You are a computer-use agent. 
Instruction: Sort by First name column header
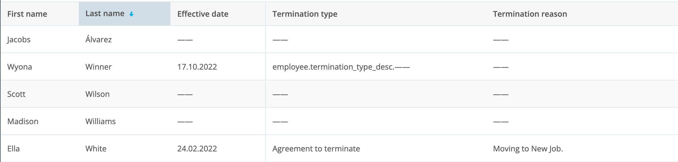click(27, 14)
